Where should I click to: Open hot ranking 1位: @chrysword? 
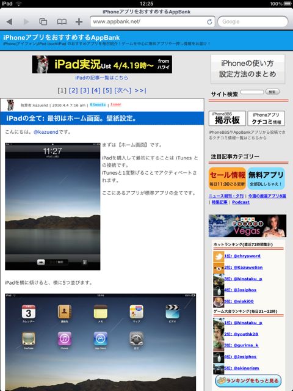[242, 256]
